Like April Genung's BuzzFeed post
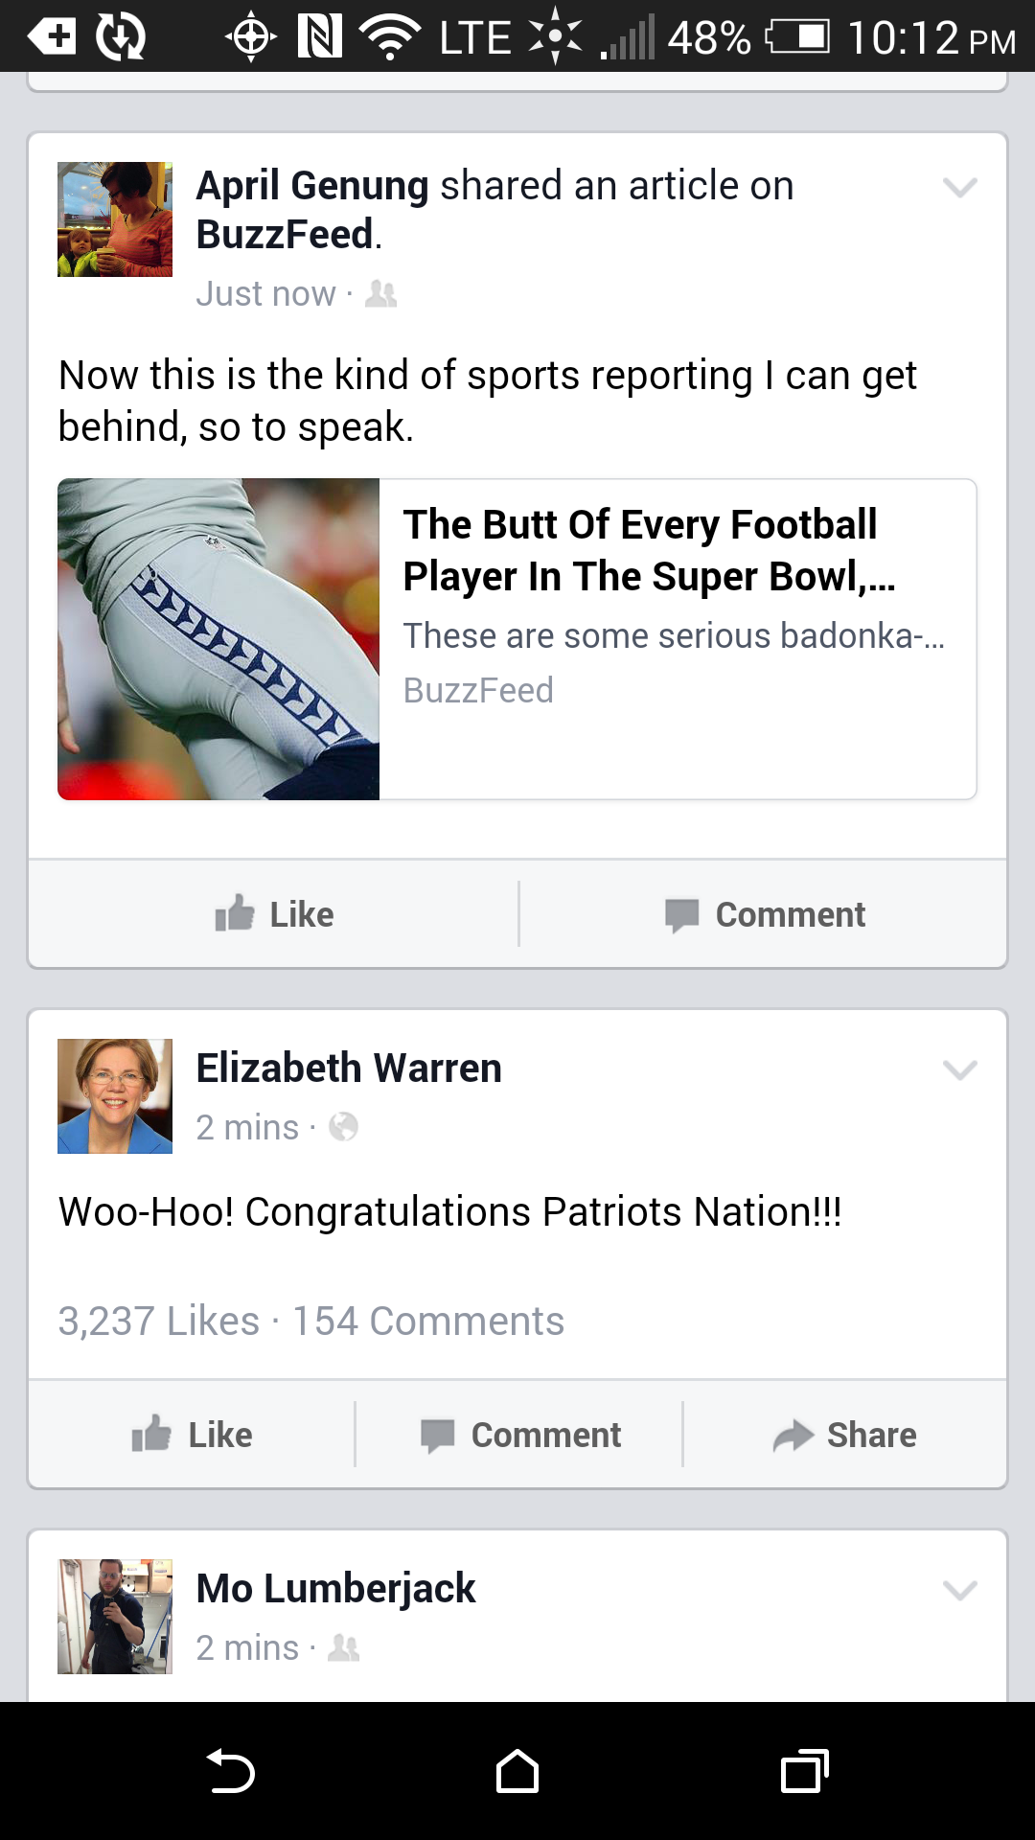Screen dimensions: 1035x1840 click(x=274, y=914)
